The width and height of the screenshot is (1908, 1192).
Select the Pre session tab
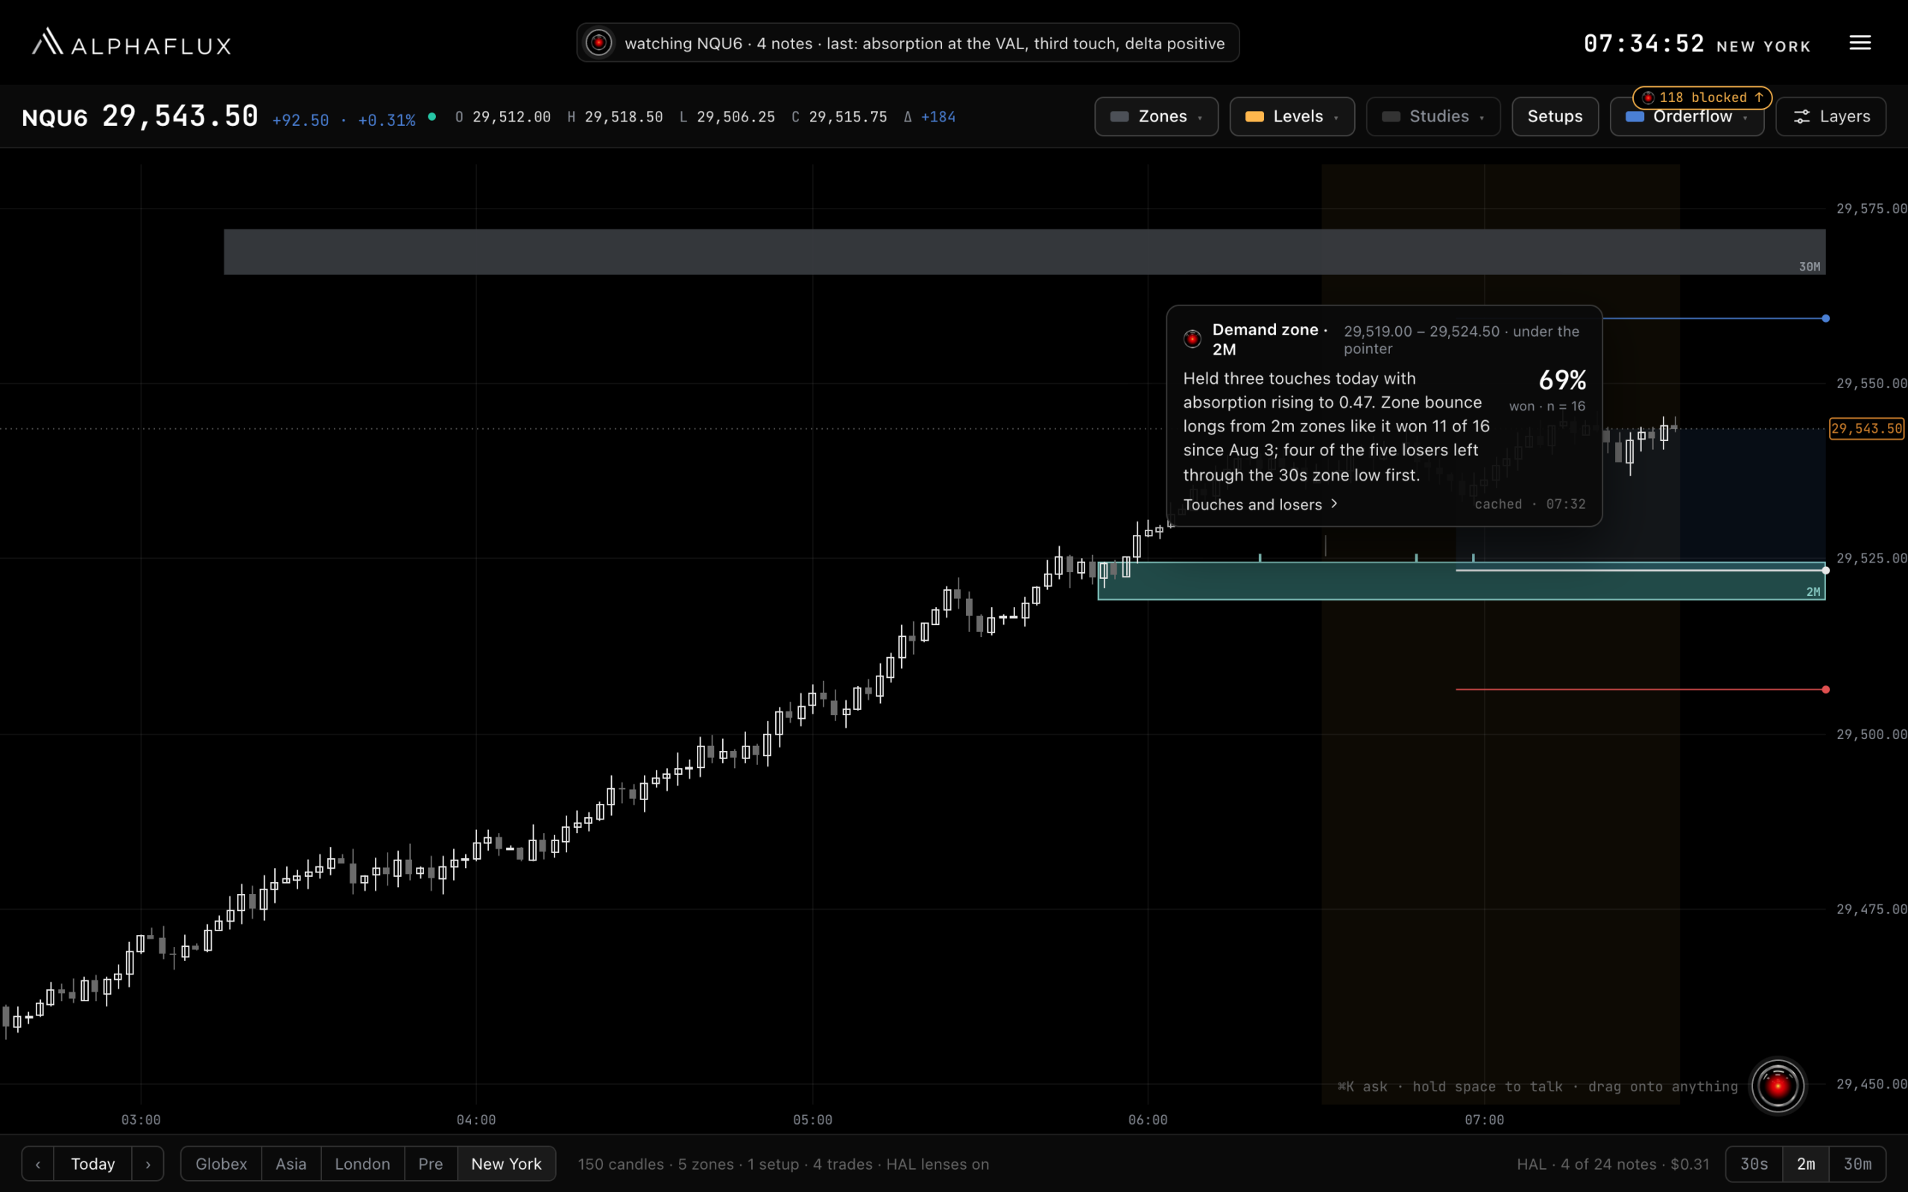tap(431, 1164)
